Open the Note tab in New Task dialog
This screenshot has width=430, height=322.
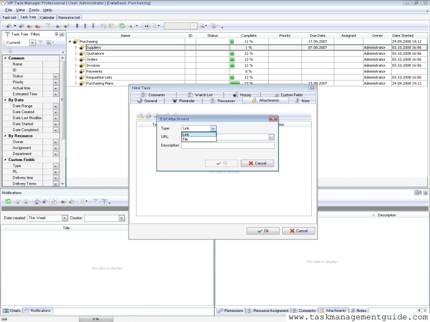[x=302, y=101]
